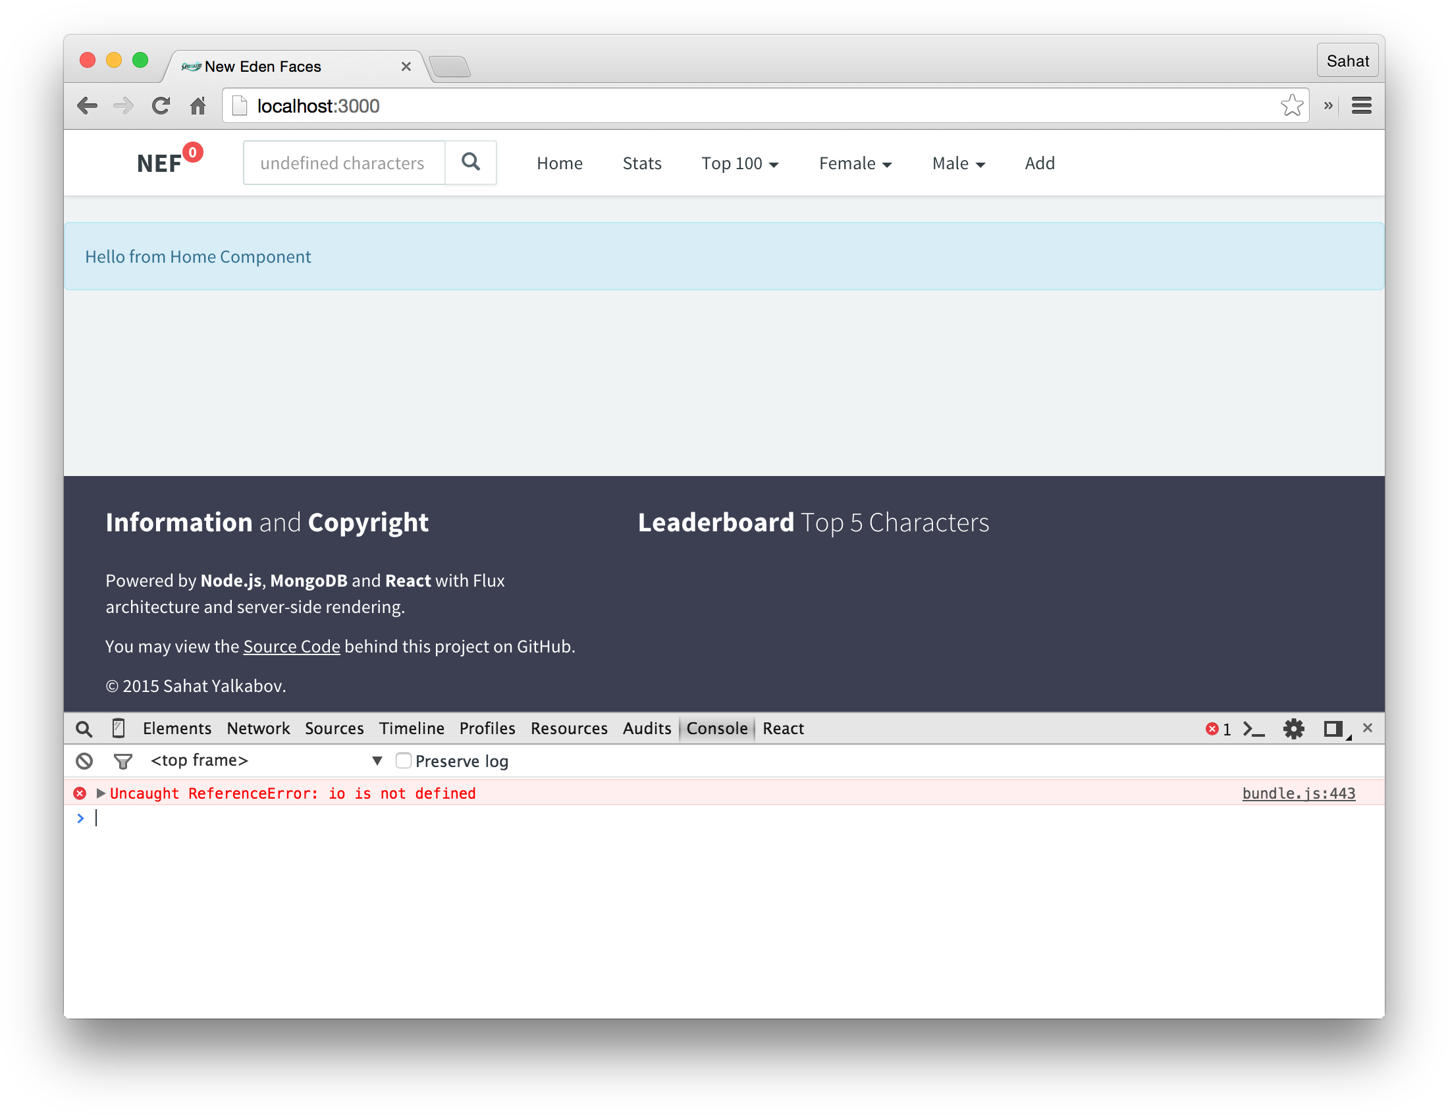Bookmark page with the star icon
Viewport: 1448px width, 1116px height.
point(1291,105)
